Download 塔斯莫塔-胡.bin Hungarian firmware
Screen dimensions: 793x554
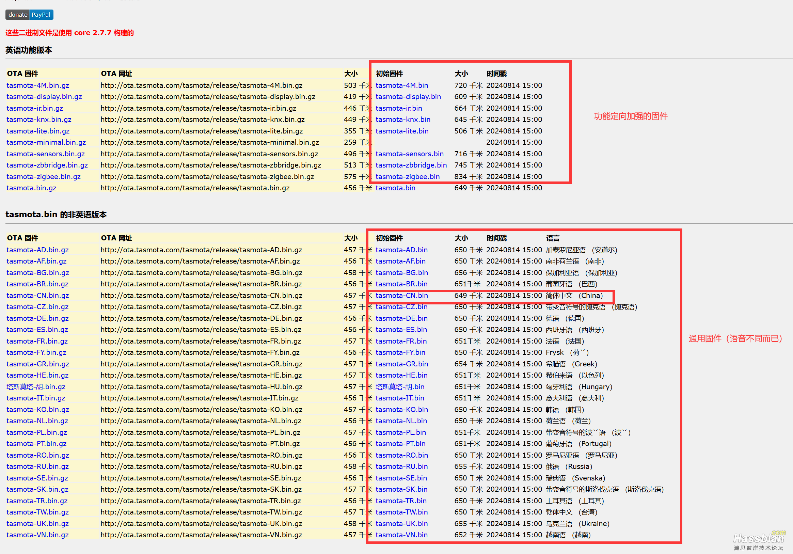coord(400,386)
